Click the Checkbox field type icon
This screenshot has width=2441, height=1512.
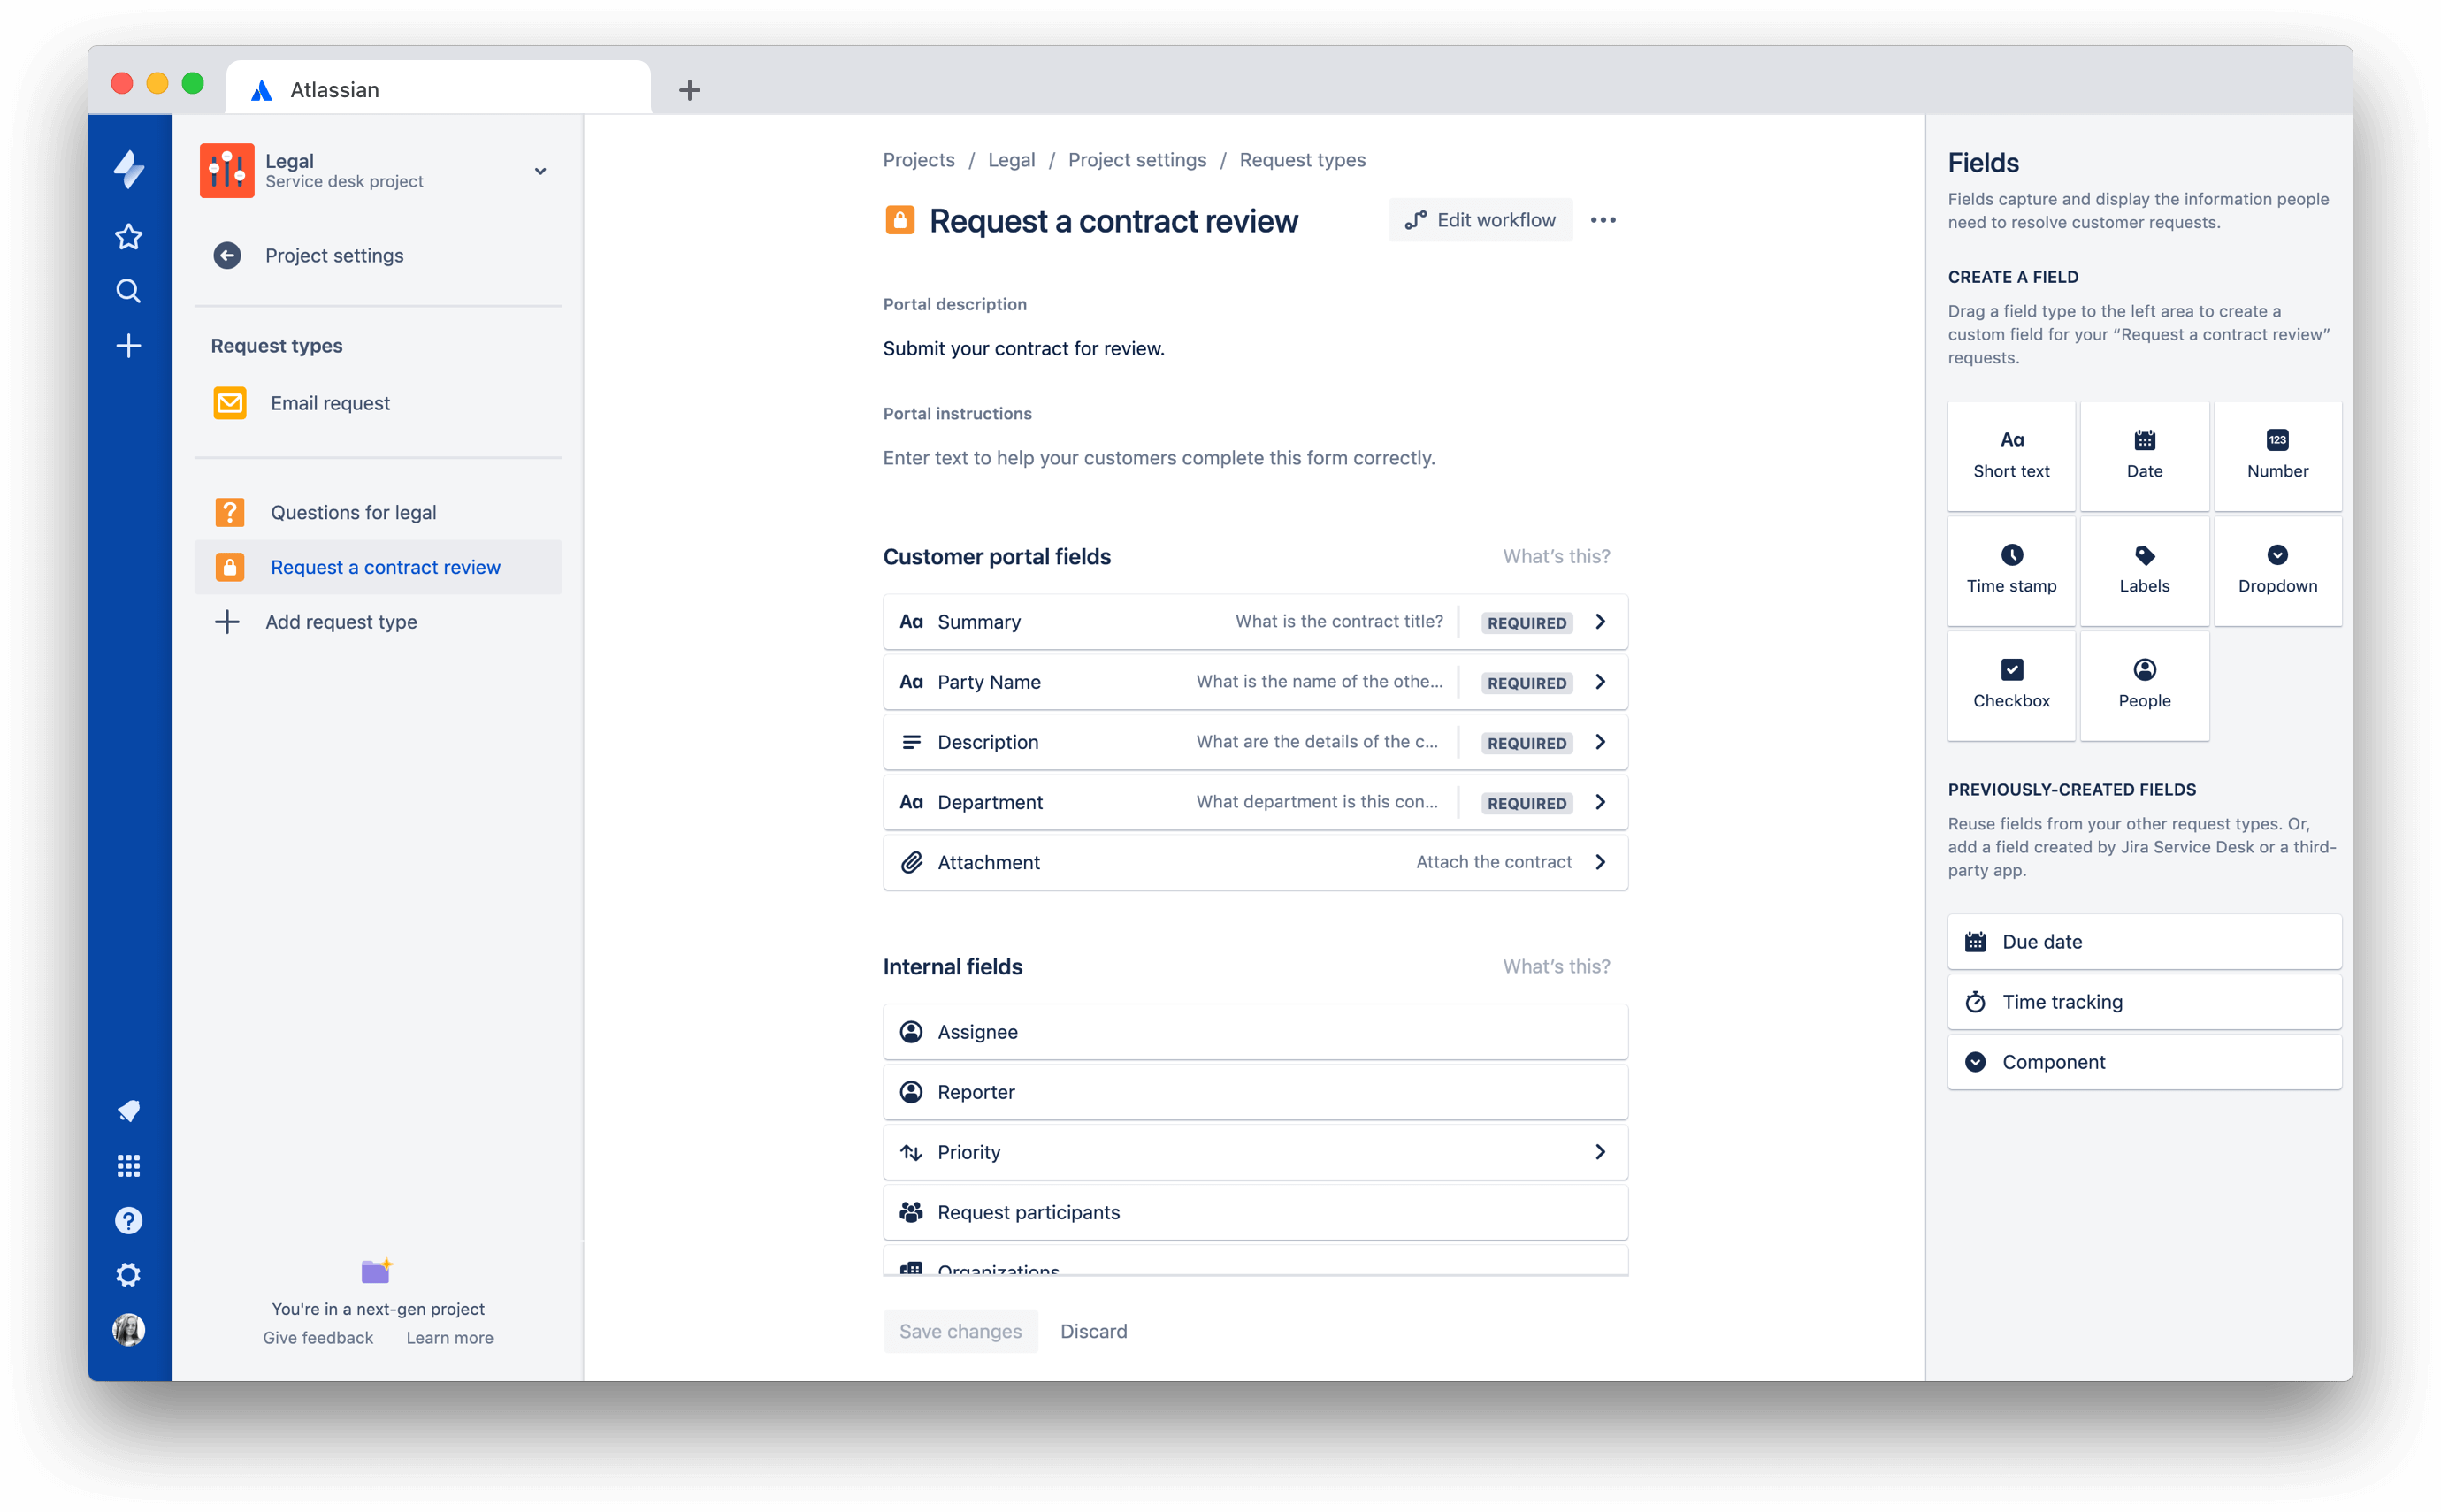[x=2012, y=669]
